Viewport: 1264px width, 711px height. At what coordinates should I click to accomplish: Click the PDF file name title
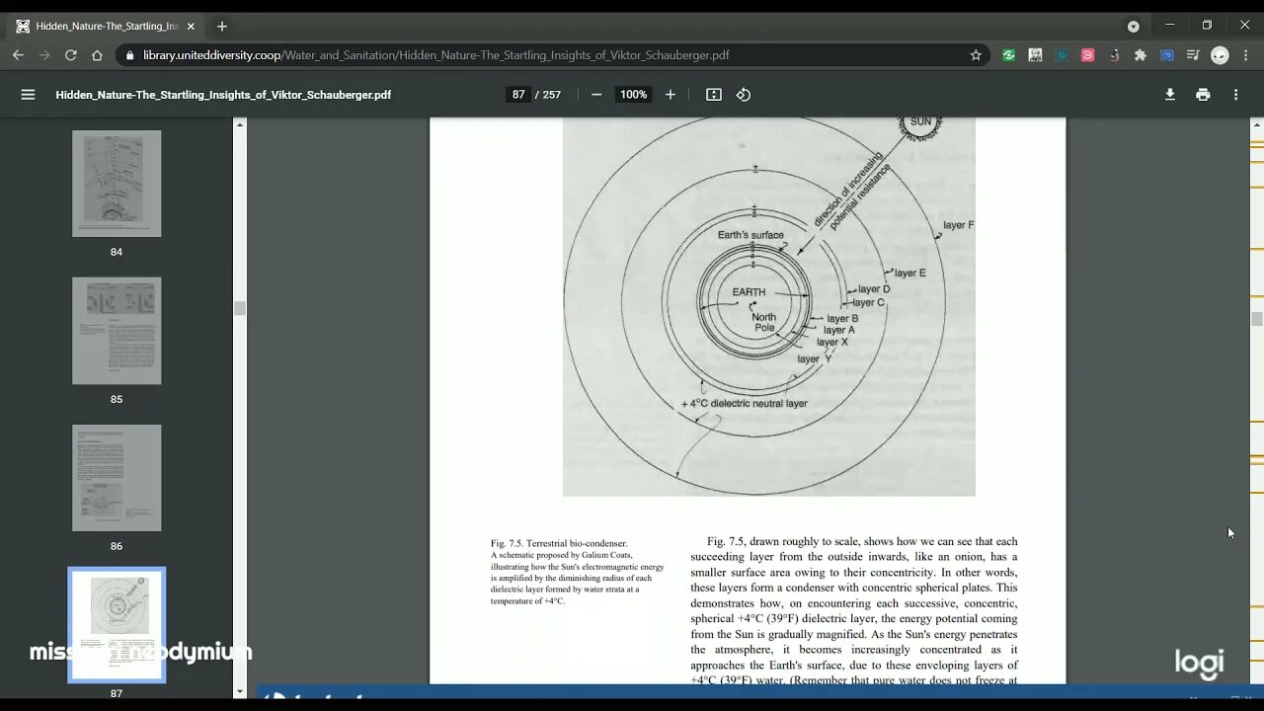(223, 95)
